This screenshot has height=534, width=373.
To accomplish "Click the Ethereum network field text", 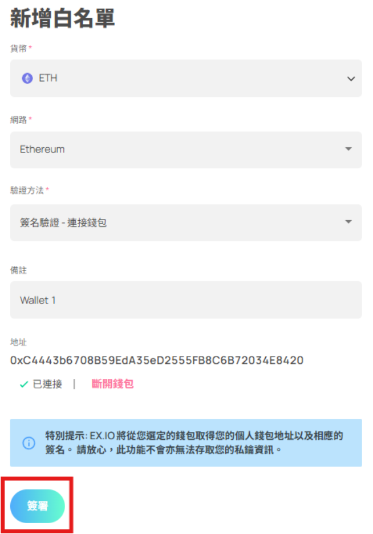I will (42, 149).
